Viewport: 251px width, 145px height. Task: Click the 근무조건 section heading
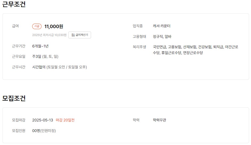(14, 4)
